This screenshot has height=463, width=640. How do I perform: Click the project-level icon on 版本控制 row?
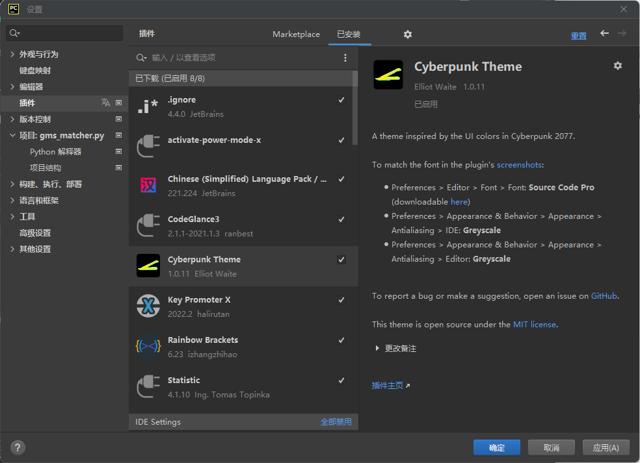(119, 119)
